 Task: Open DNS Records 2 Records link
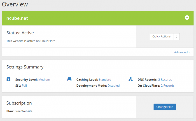(165, 80)
